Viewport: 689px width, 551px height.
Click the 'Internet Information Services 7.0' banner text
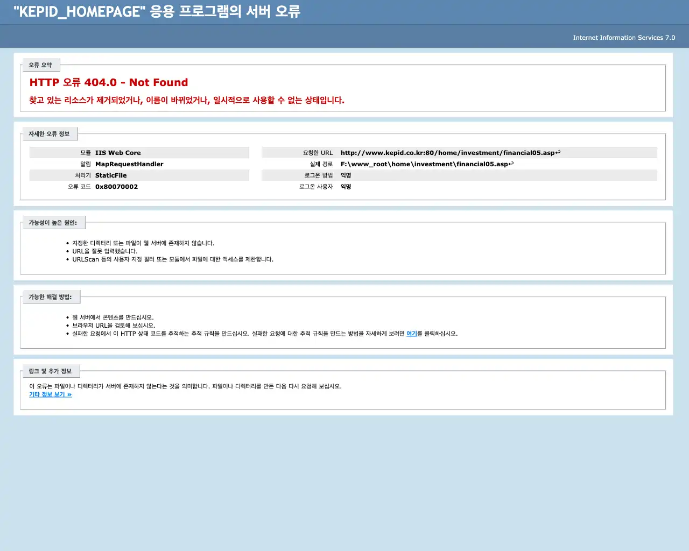(x=624, y=38)
